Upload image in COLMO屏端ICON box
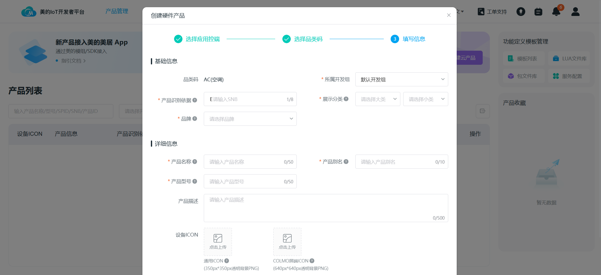 pyautogui.click(x=287, y=242)
